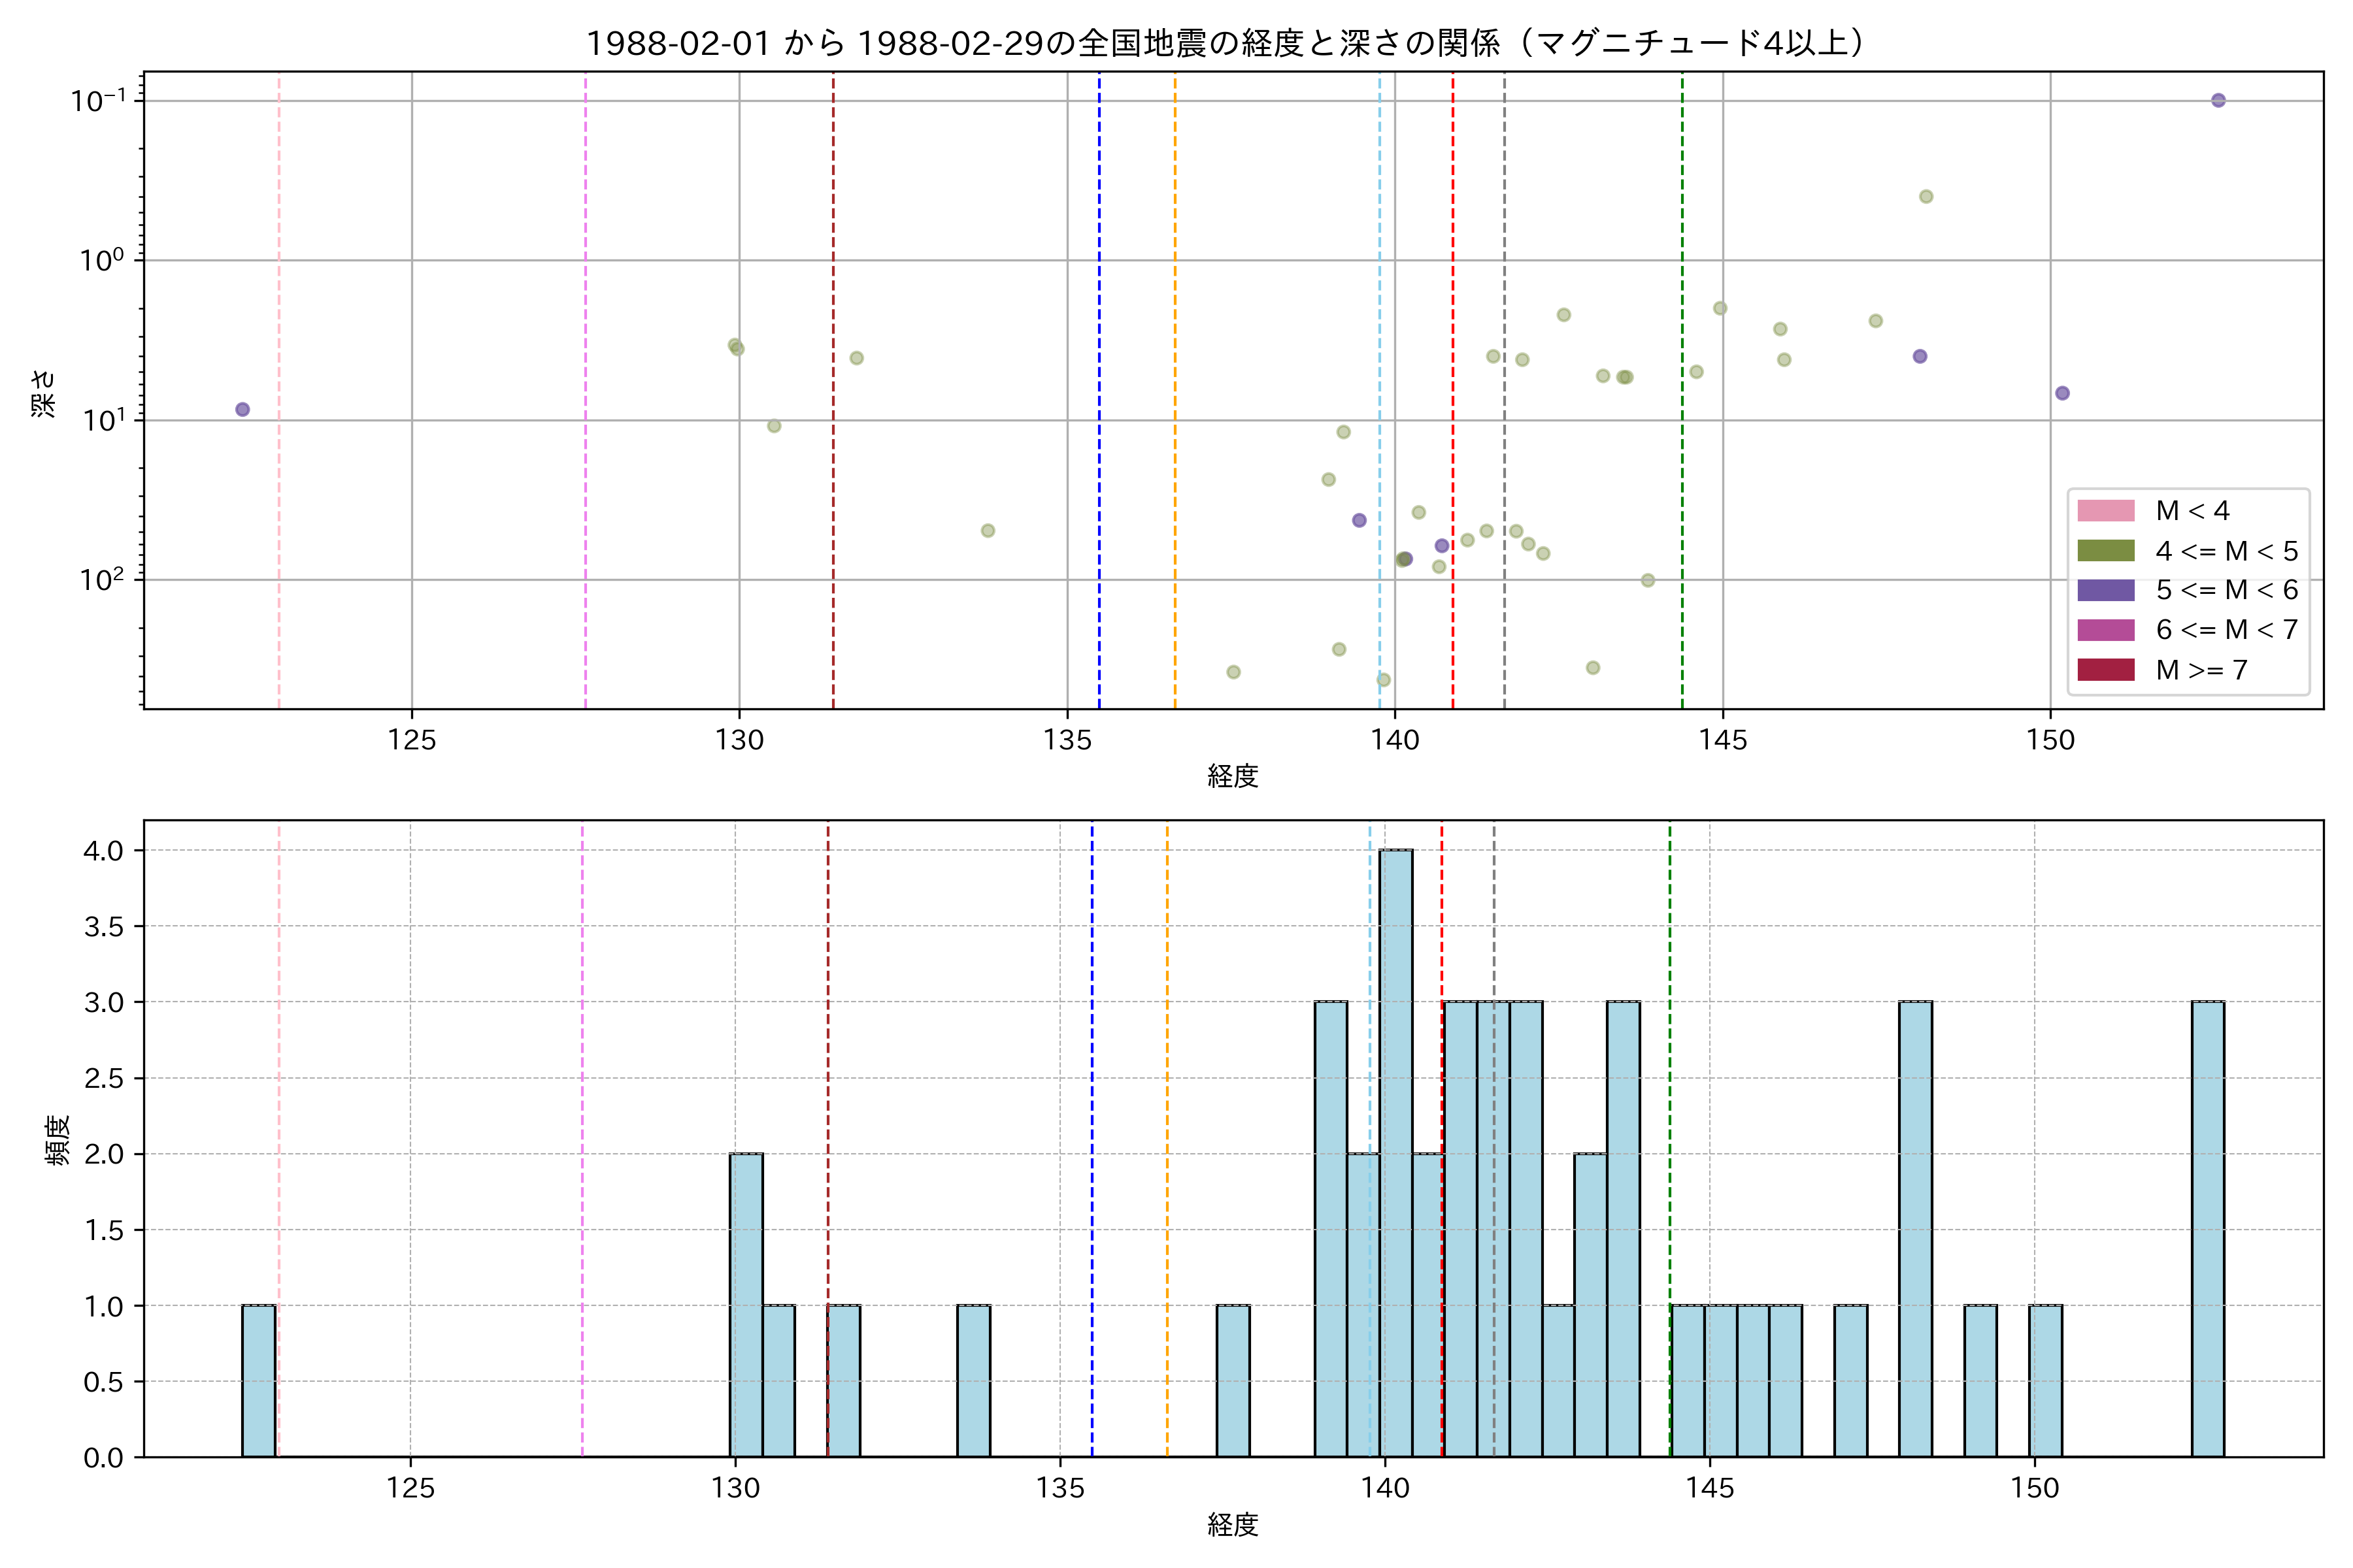The image size is (2353, 1568).
Task: Click the purple scatter point near longitude 122
Action: pyautogui.click(x=242, y=410)
